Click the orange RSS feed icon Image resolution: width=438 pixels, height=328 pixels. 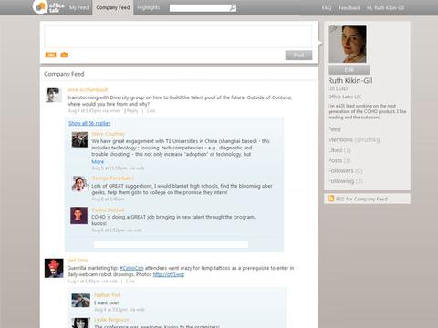pos(331,199)
